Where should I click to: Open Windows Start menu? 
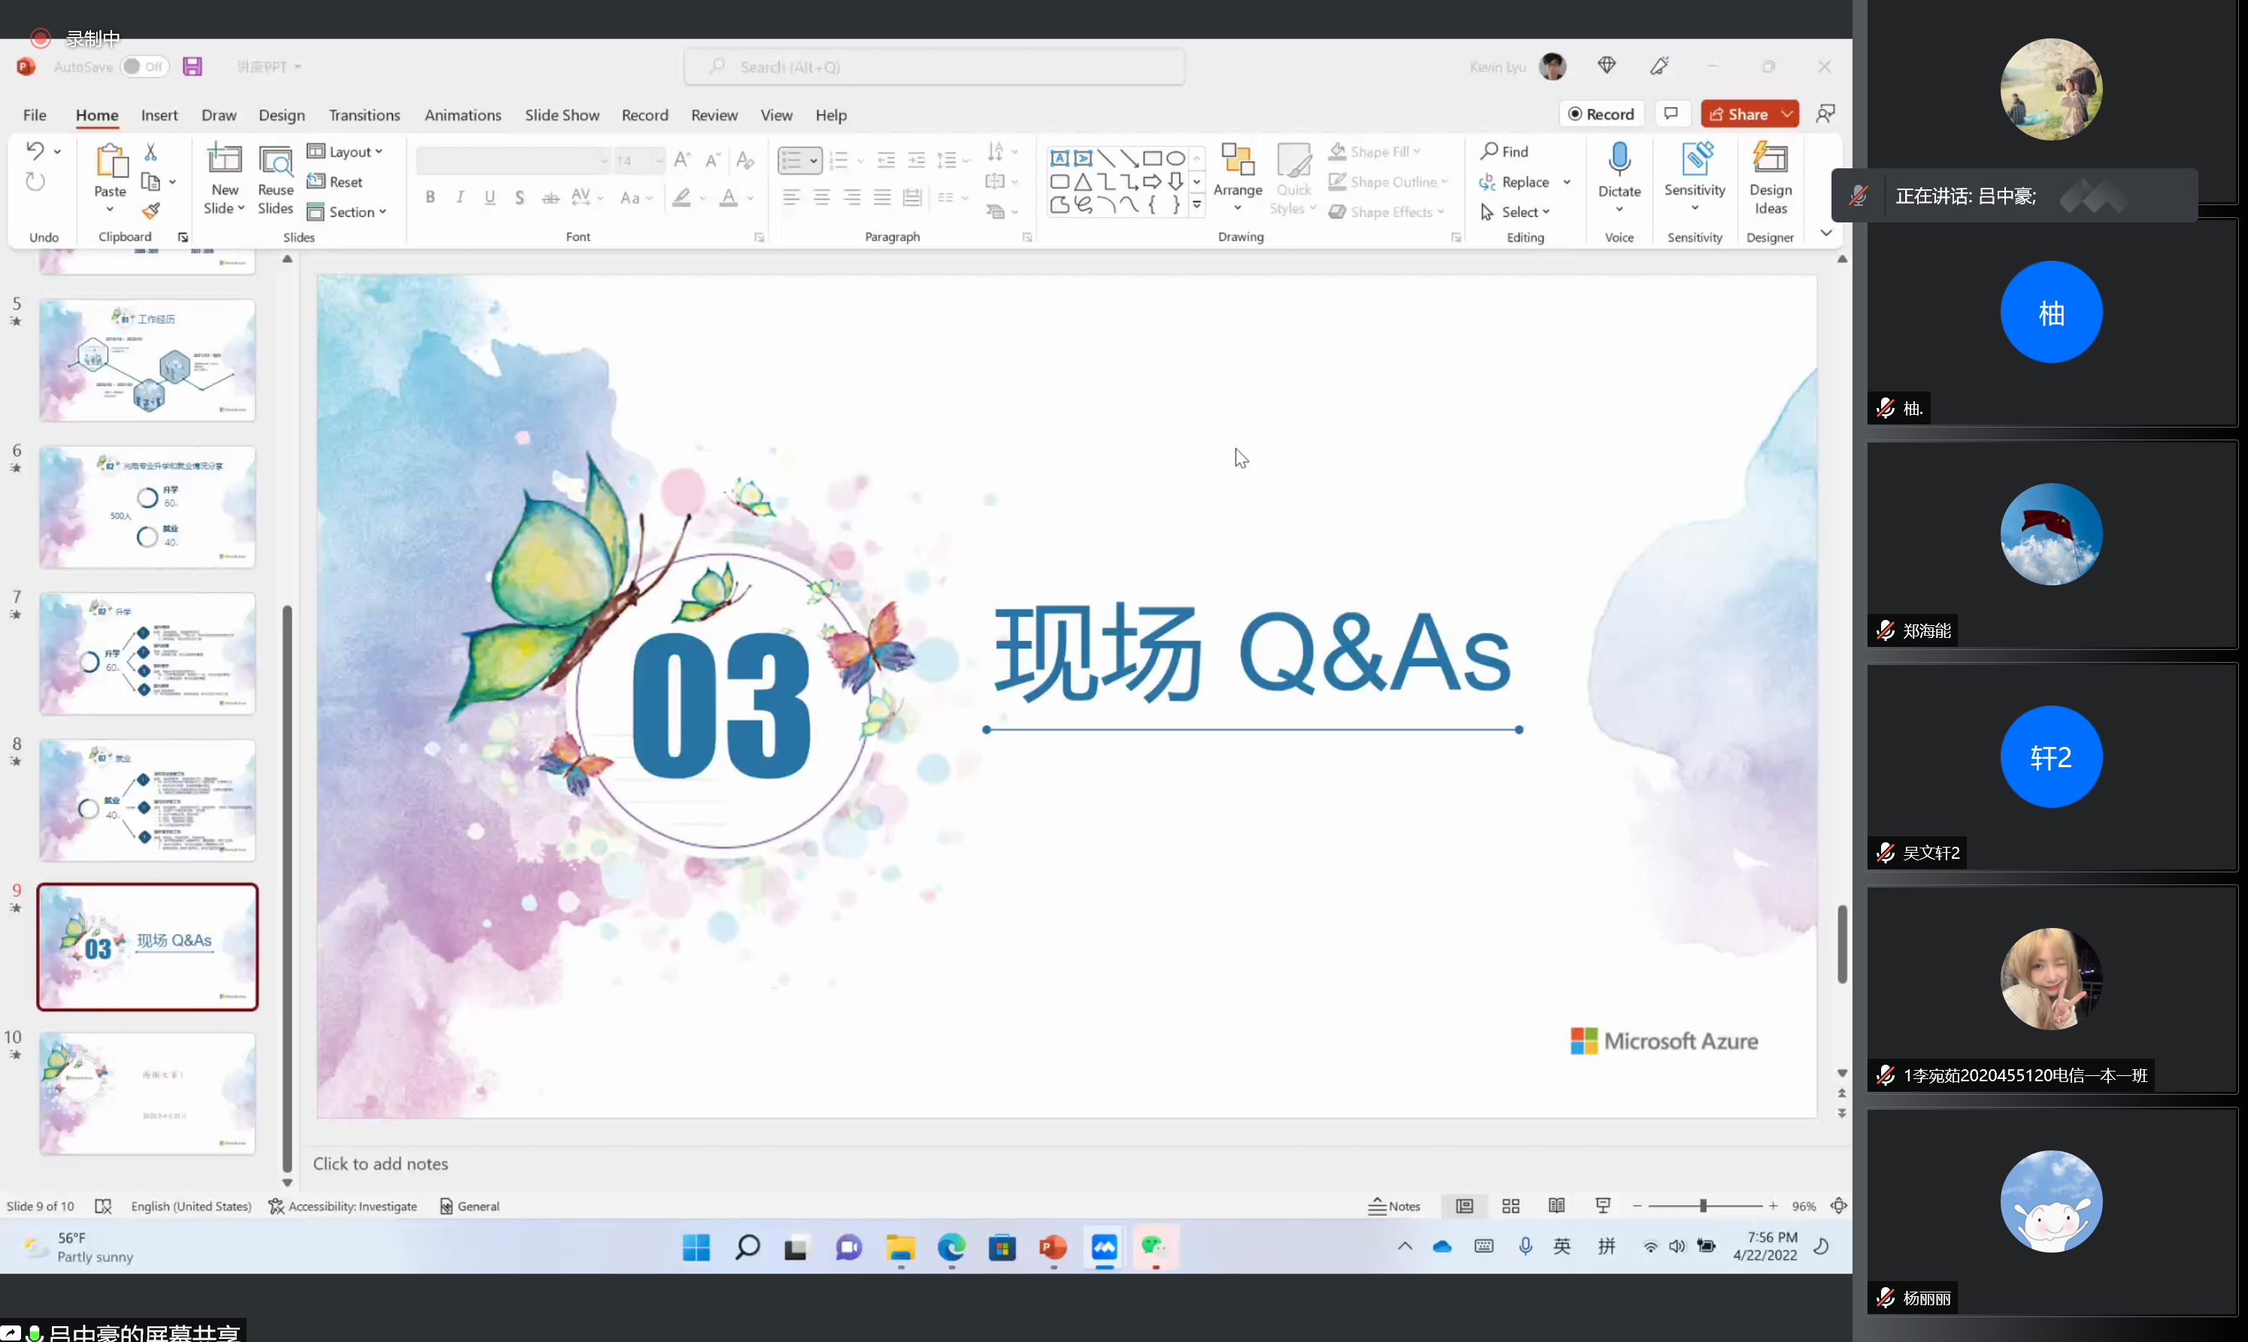[695, 1247]
